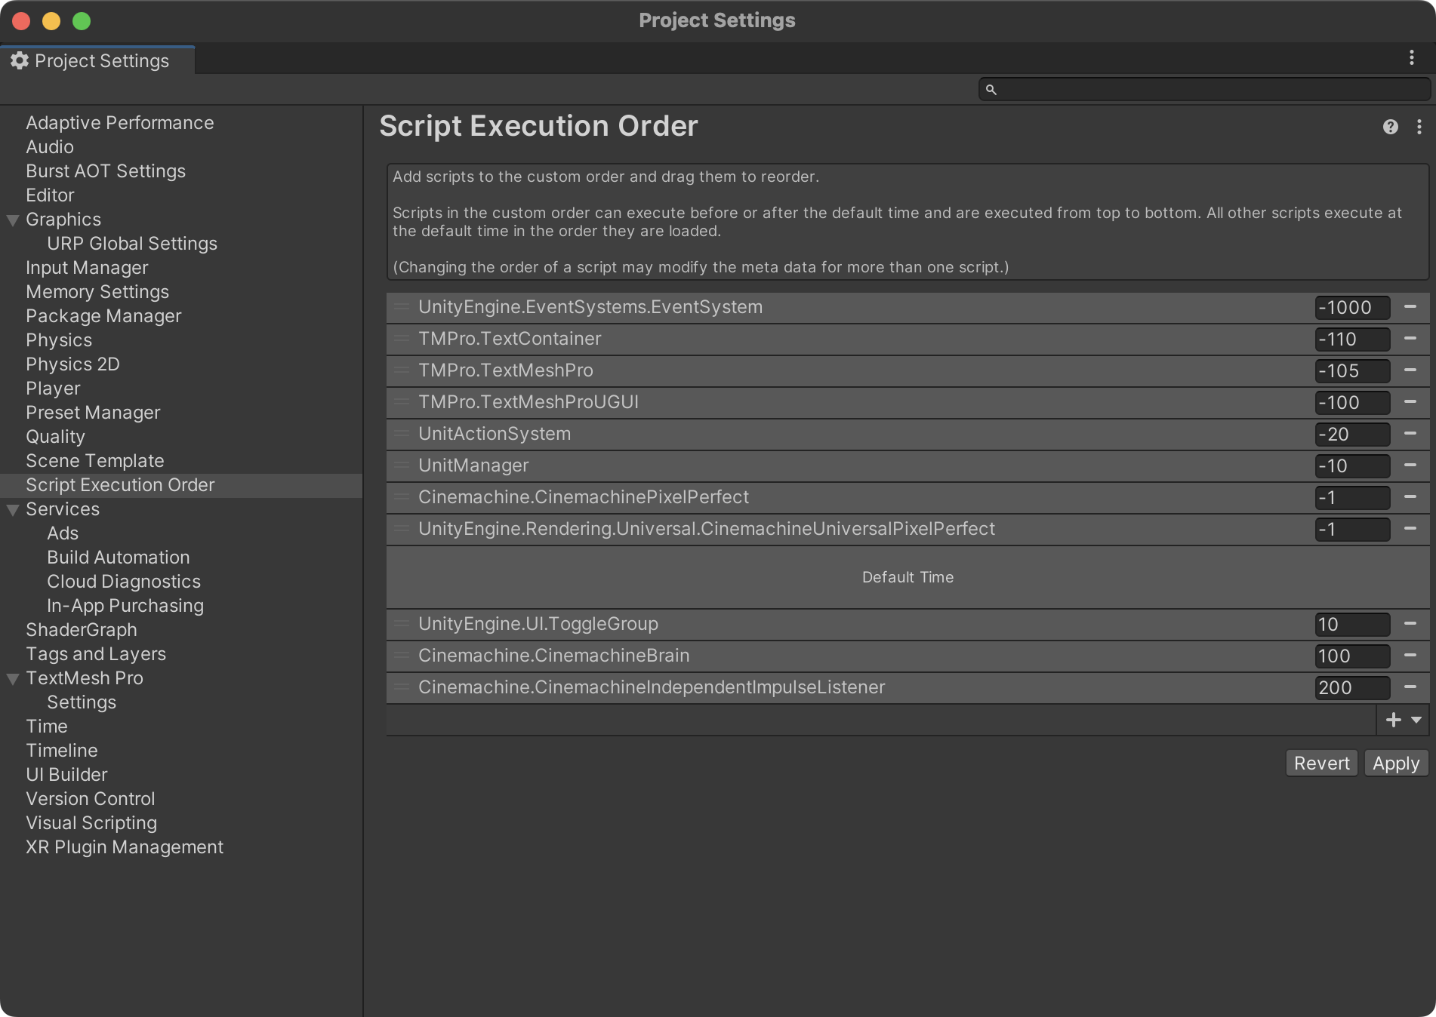
Task: Open the help icon for Script Execution Order
Action: tap(1389, 128)
